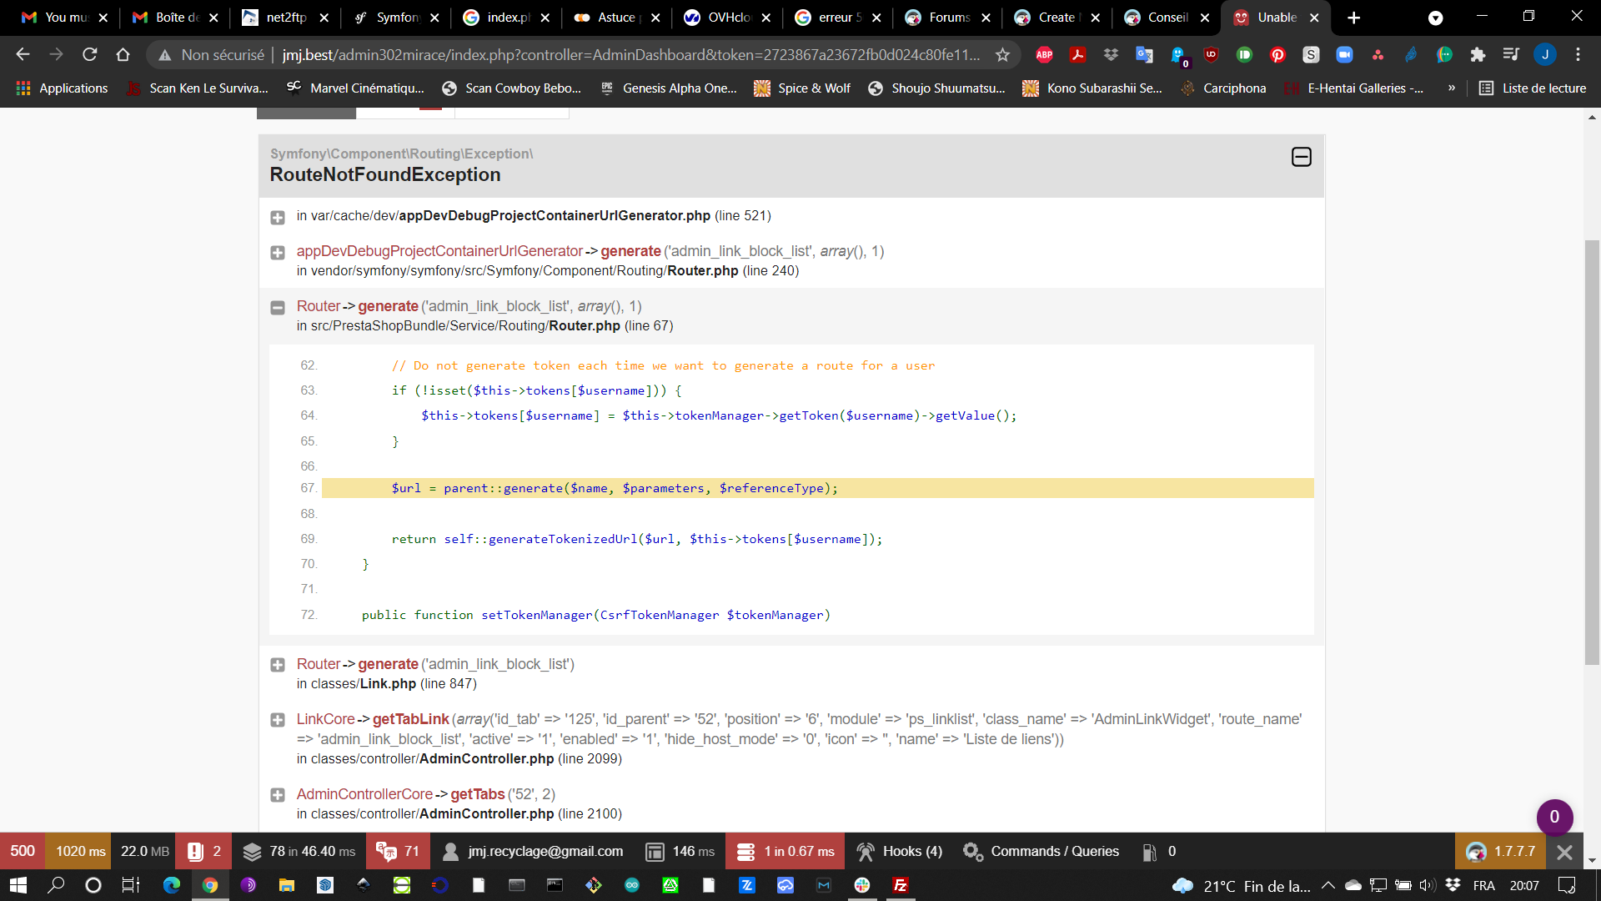Expand the AdminControllerCore getTabs trace

pyautogui.click(x=278, y=795)
